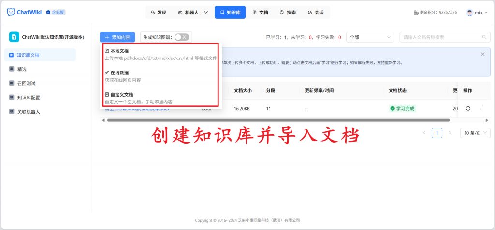Open the 全部 status filter dropdown
The image size is (495, 230).
(x=370, y=37)
